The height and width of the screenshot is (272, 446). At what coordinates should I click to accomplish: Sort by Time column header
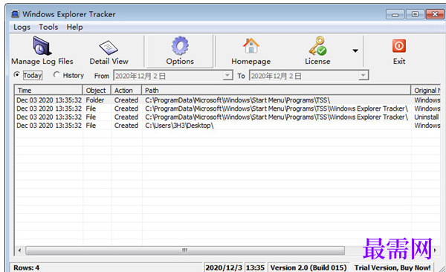(48, 91)
